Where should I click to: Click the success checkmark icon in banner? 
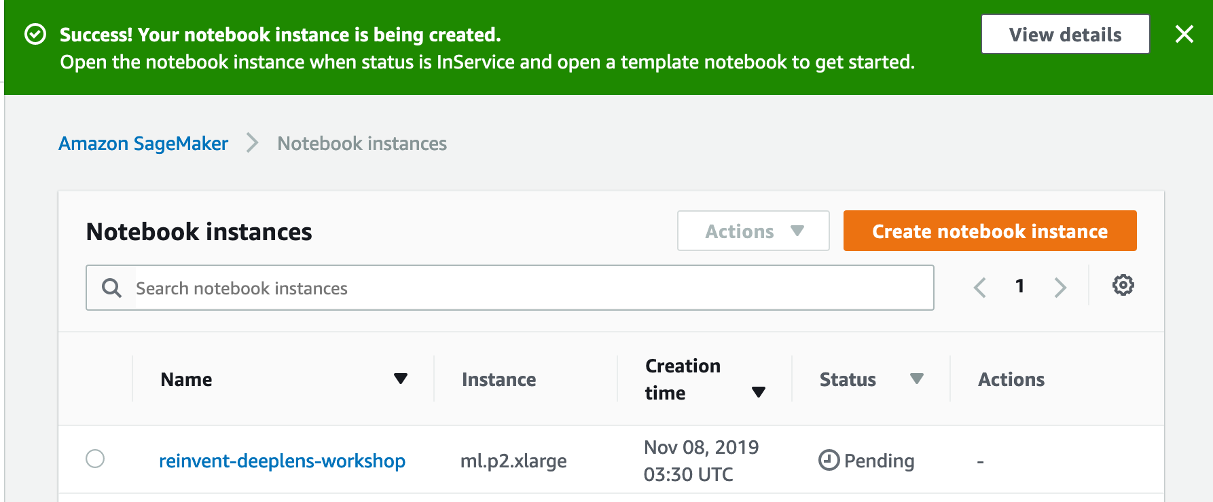(x=35, y=34)
